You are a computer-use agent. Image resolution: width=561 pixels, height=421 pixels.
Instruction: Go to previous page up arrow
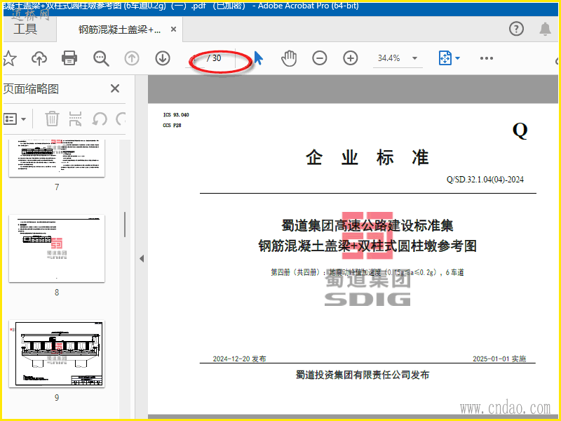pos(132,58)
